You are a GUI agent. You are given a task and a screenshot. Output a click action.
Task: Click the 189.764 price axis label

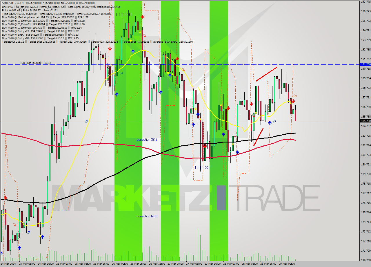(366, 78)
